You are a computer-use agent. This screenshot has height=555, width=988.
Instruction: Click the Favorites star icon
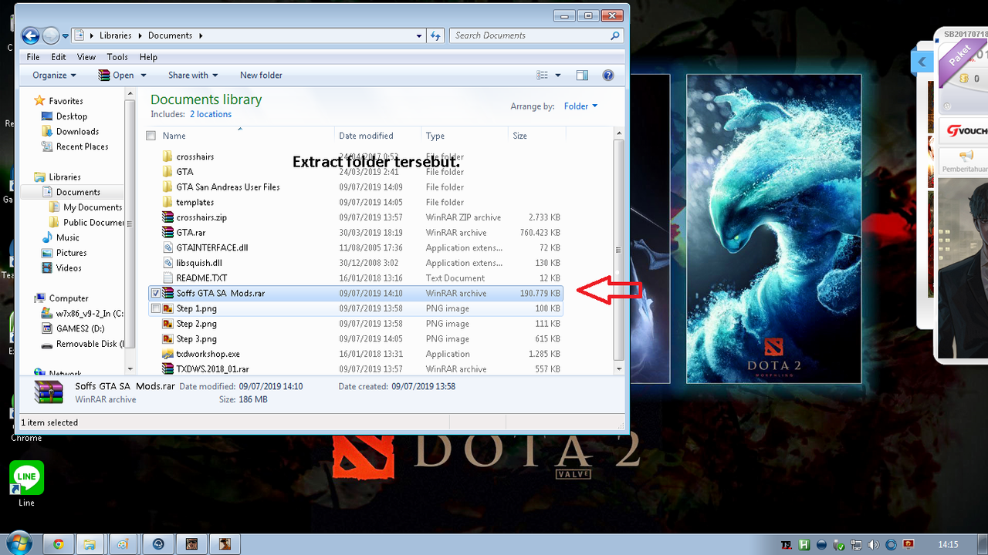point(39,101)
